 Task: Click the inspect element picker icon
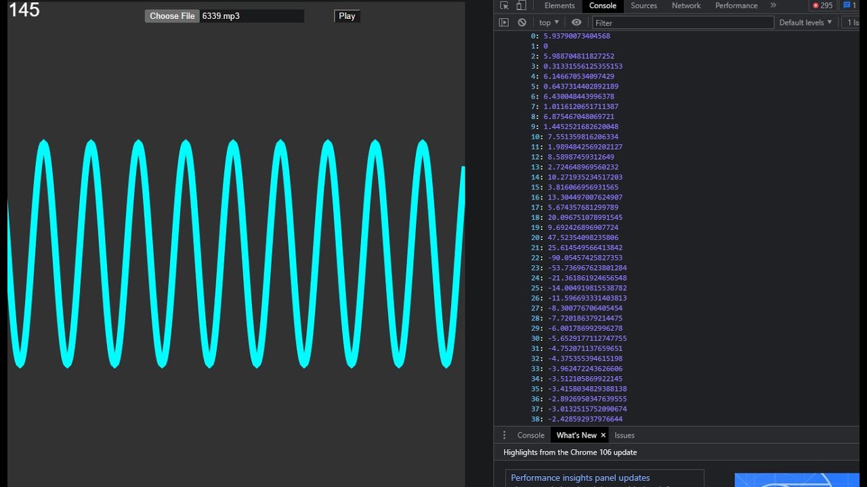point(504,5)
